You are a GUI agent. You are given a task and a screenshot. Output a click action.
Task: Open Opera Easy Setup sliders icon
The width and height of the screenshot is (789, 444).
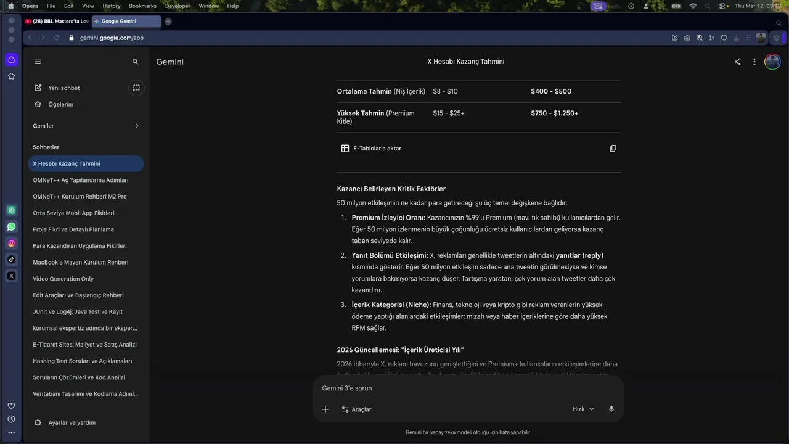tap(748, 38)
